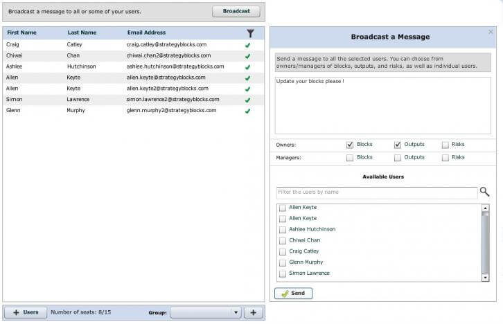The image size is (503, 324).
Task: Click the Filter the users by name field
Action: point(377,192)
